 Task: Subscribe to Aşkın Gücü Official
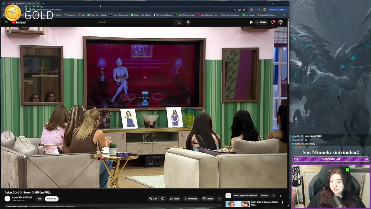52,199
